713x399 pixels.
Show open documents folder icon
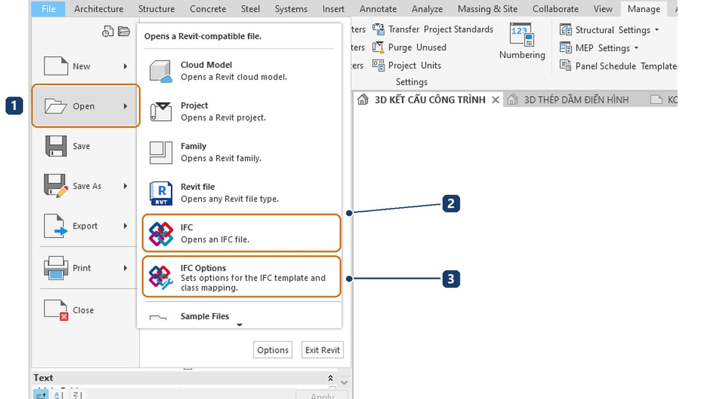(x=124, y=31)
